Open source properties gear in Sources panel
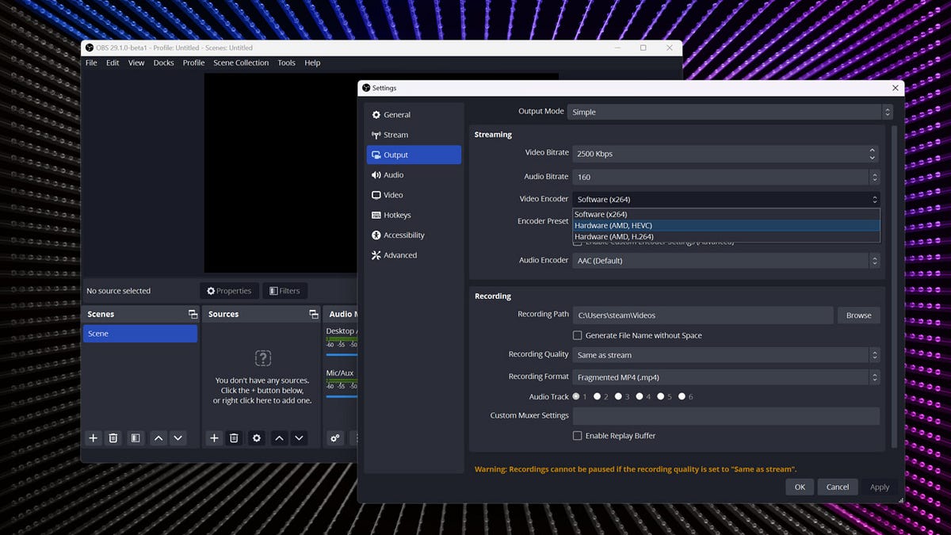The image size is (951, 535). pos(256,438)
